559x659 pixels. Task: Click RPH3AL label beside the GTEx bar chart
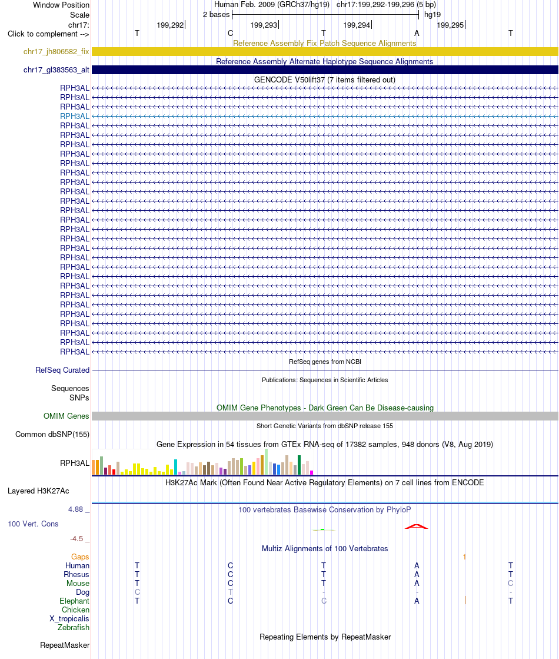point(75,463)
